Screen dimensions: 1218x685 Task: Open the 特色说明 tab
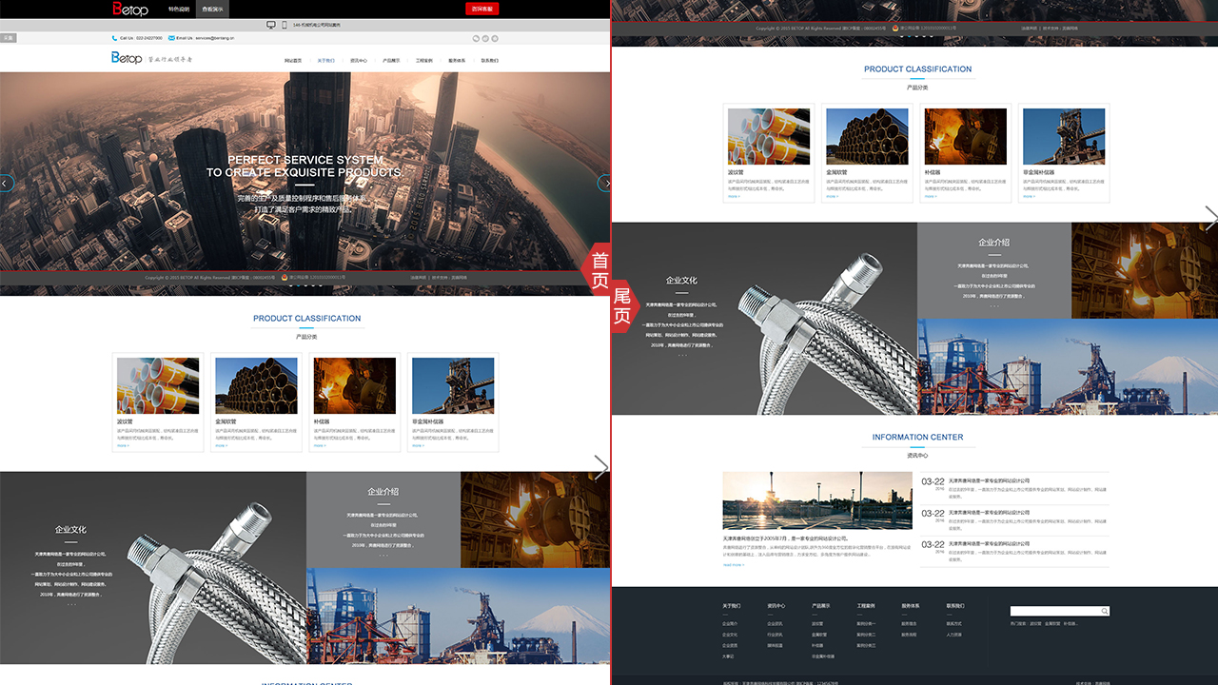pyautogui.click(x=179, y=9)
